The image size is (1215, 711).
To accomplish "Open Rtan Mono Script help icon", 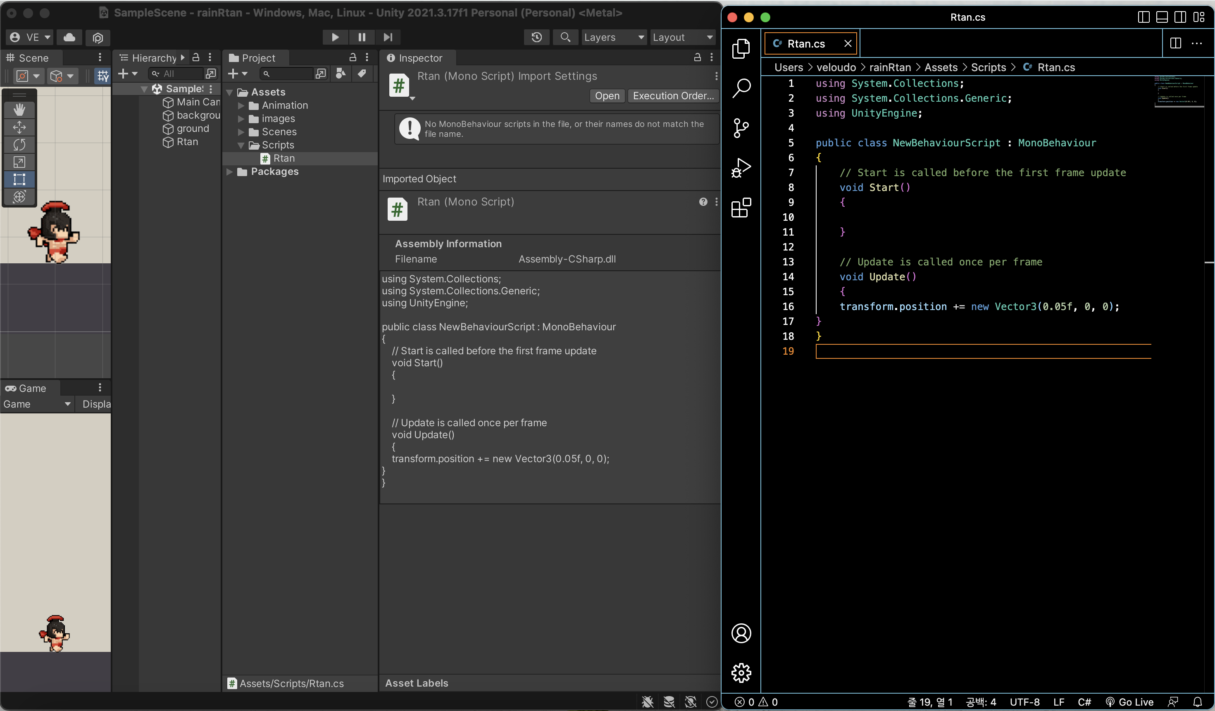I will [x=703, y=202].
